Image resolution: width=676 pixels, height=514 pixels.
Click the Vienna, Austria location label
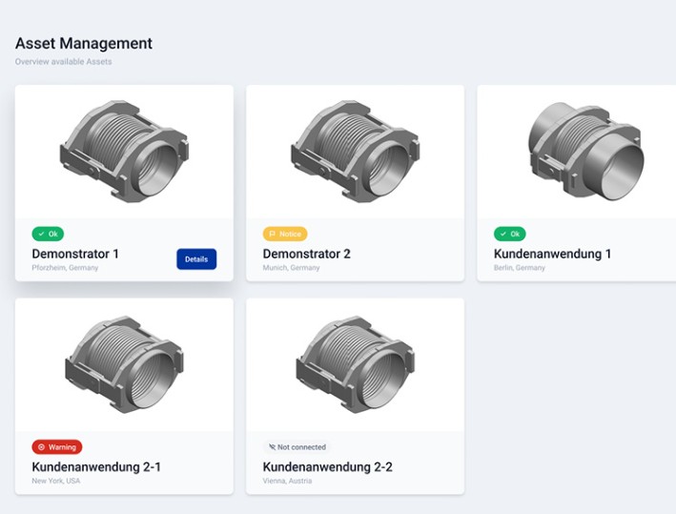(x=287, y=481)
